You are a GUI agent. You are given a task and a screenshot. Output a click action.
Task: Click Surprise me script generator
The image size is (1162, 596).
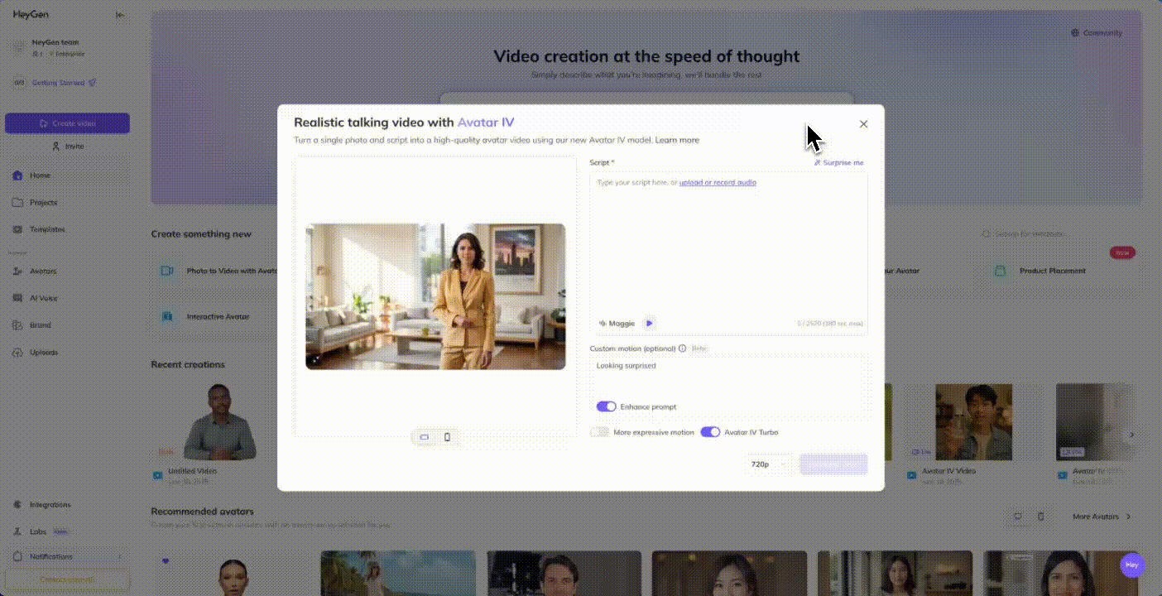click(838, 163)
